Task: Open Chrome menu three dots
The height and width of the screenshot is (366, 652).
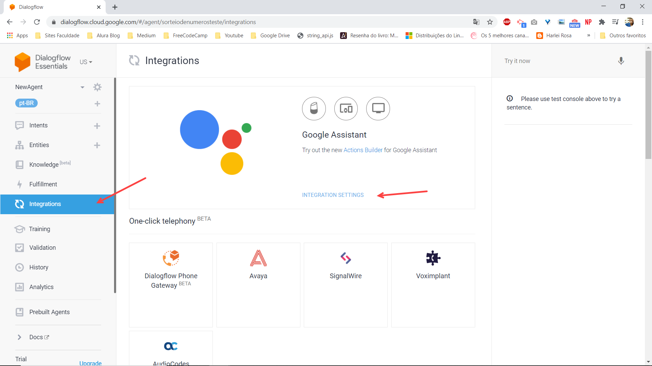Action: (x=642, y=22)
